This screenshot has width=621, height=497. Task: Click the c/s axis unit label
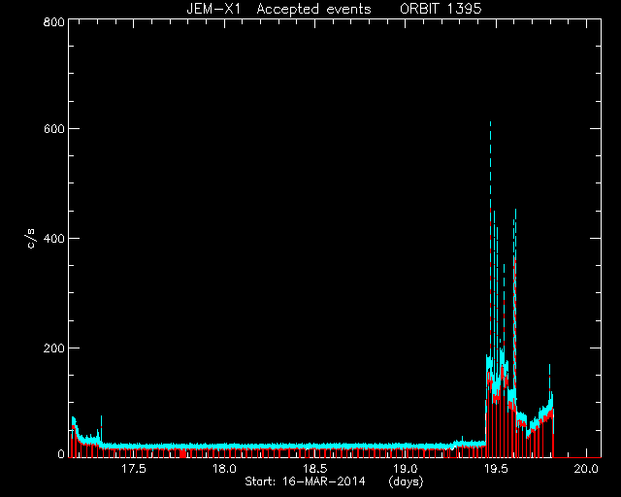pyautogui.click(x=31, y=239)
